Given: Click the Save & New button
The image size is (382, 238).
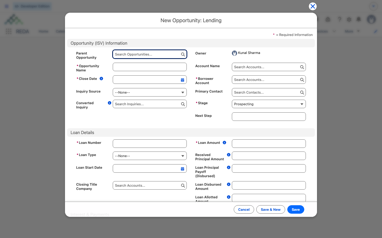Looking at the screenshot, I should [271, 209].
